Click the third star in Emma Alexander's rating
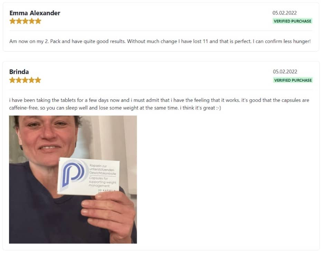Viewport: 322px width, 253px height. (x=25, y=21)
